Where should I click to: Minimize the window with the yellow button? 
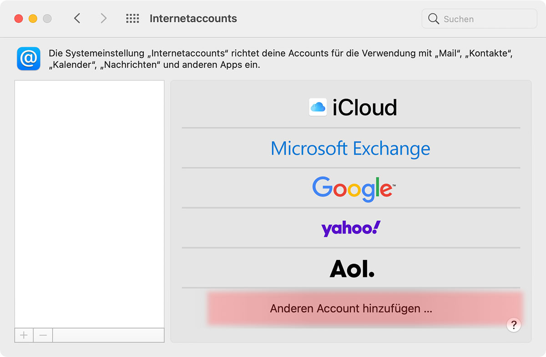33,19
